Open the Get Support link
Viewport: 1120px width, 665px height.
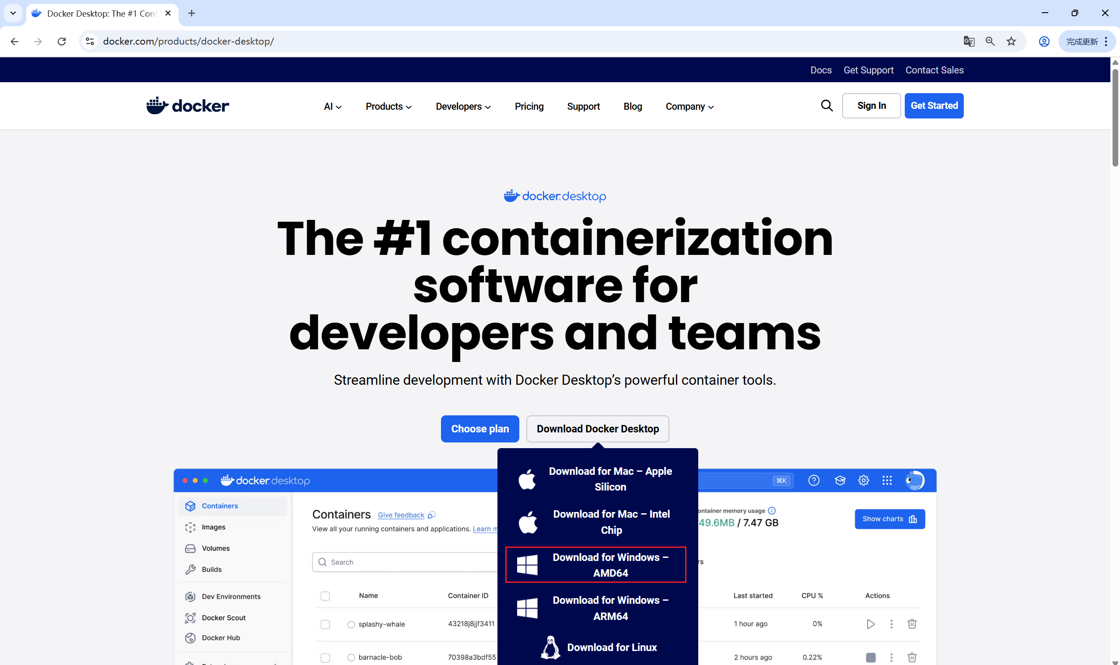tap(868, 70)
